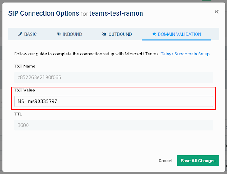Open the INBOUND tab label
This screenshot has height=174, width=227.
click(72, 34)
